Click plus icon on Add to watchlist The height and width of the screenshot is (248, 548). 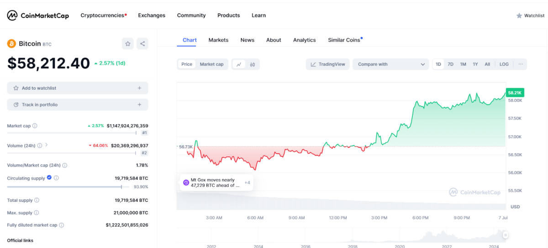(140, 88)
